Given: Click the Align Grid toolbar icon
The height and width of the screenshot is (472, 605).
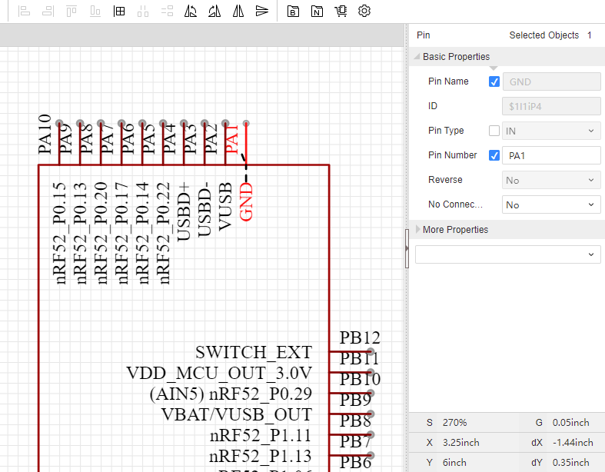Looking at the screenshot, I should 119,12.
